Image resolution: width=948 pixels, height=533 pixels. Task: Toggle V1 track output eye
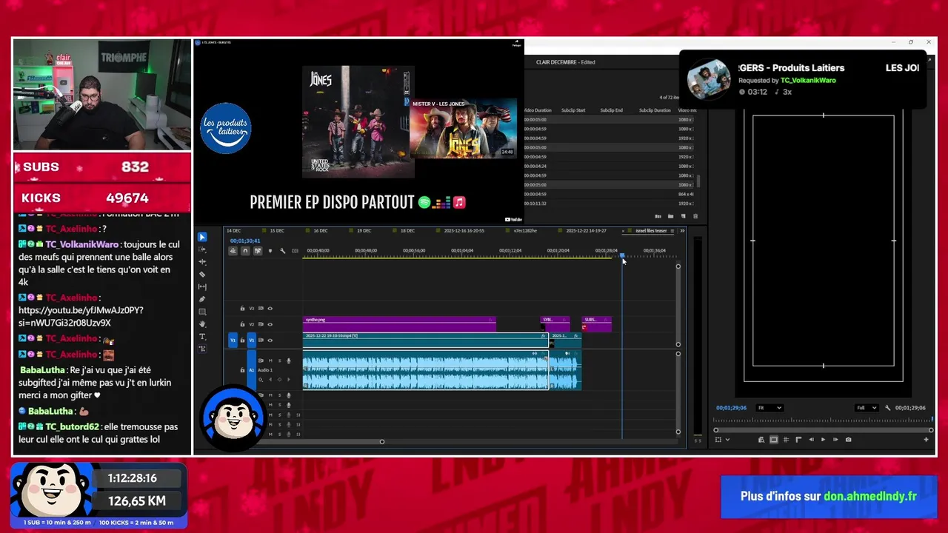270,341
